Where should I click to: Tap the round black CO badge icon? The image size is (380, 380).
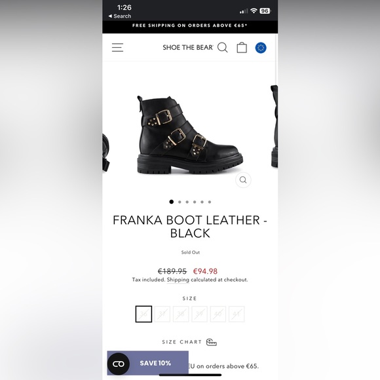pos(119,364)
